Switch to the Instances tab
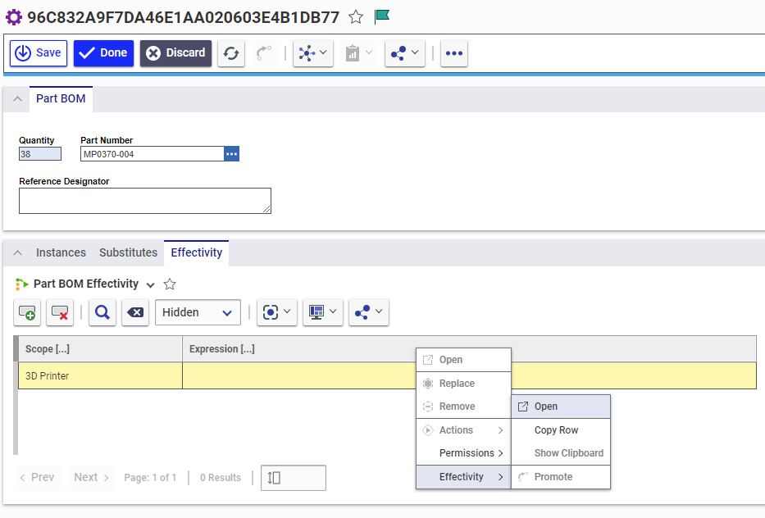The height and width of the screenshot is (518, 765). (61, 252)
